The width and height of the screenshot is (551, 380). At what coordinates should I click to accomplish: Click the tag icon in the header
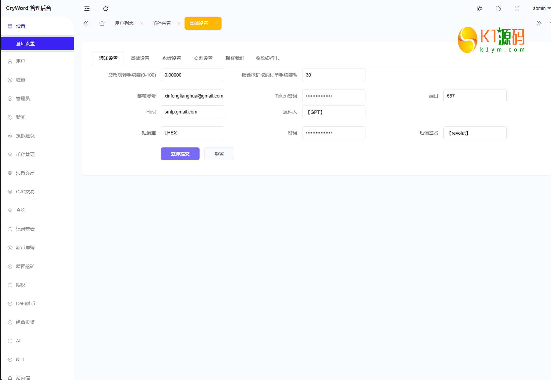click(498, 9)
